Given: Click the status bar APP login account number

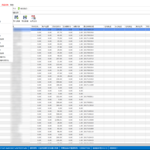Looking at the screenshot, I should [75, 148].
